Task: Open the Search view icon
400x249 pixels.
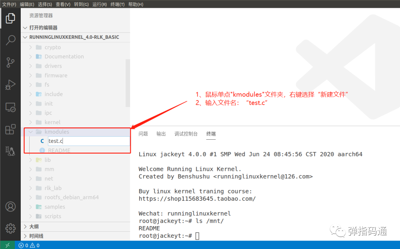Action: click(10, 40)
